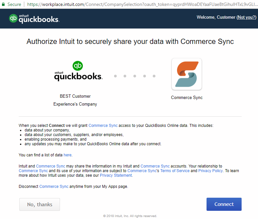Click the Secure padlock icon in address bar
The image size is (258, 219).
(3, 4)
